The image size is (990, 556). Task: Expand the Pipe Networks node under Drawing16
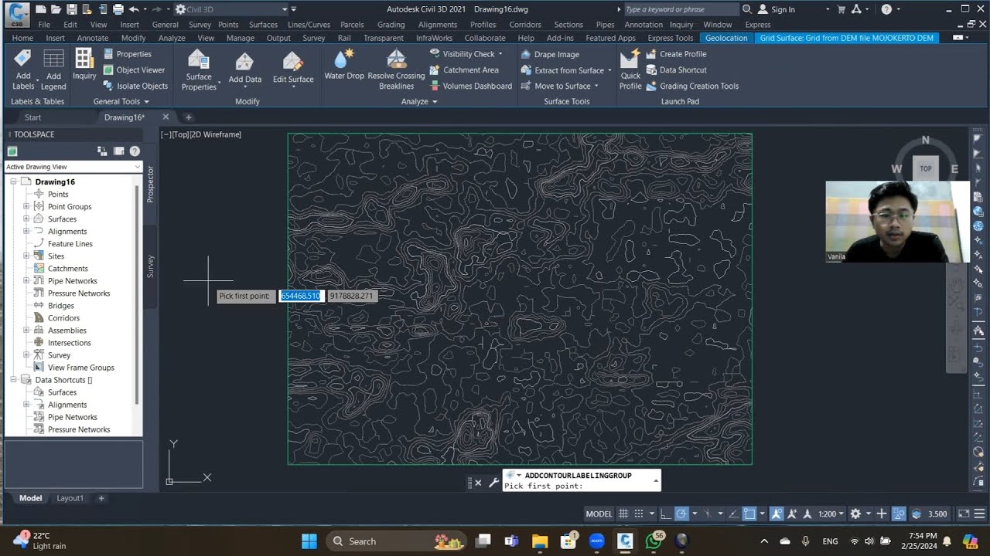(x=26, y=281)
